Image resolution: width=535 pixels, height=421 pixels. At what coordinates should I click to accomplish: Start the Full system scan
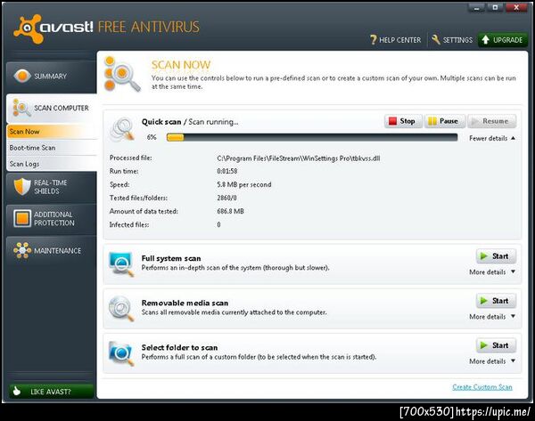[496, 256]
